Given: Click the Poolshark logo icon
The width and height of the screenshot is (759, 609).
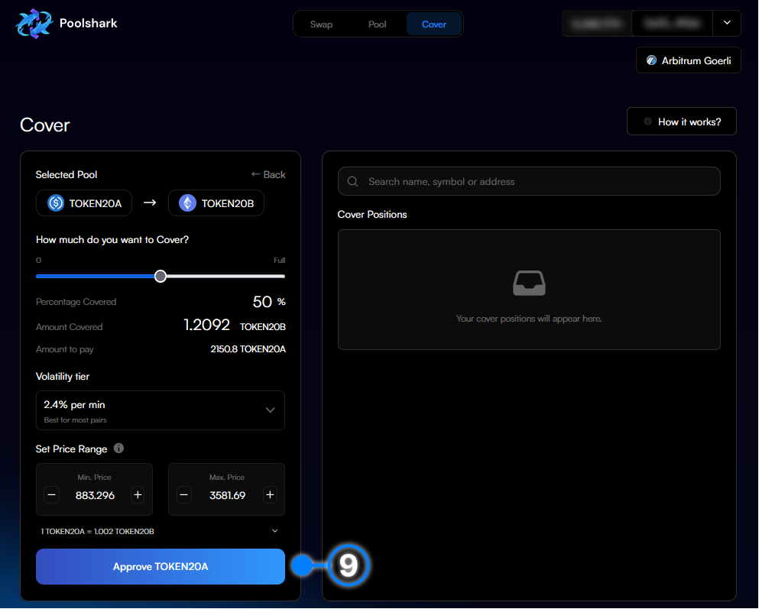Looking at the screenshot, I should pyautogui.click(x=32, y=24).
